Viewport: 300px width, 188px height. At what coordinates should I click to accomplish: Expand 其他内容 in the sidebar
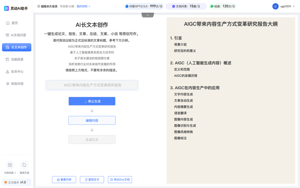tap(17, 84)
